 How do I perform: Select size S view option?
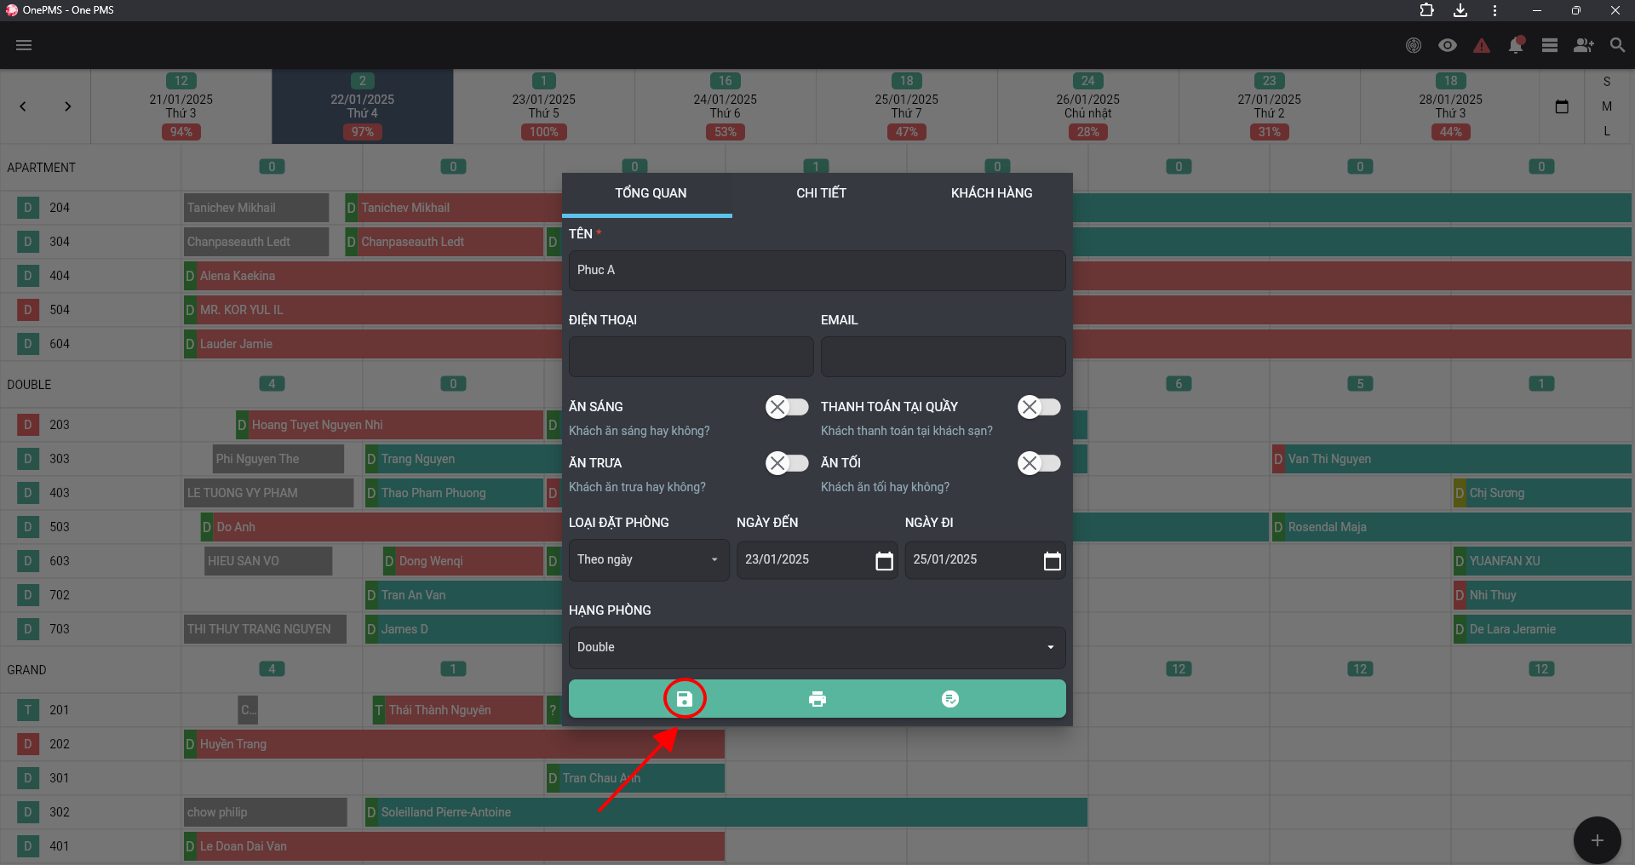tap(1607, 82)
